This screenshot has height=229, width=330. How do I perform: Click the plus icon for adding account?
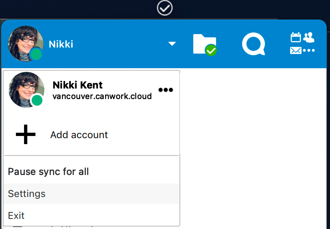point(26,134)
